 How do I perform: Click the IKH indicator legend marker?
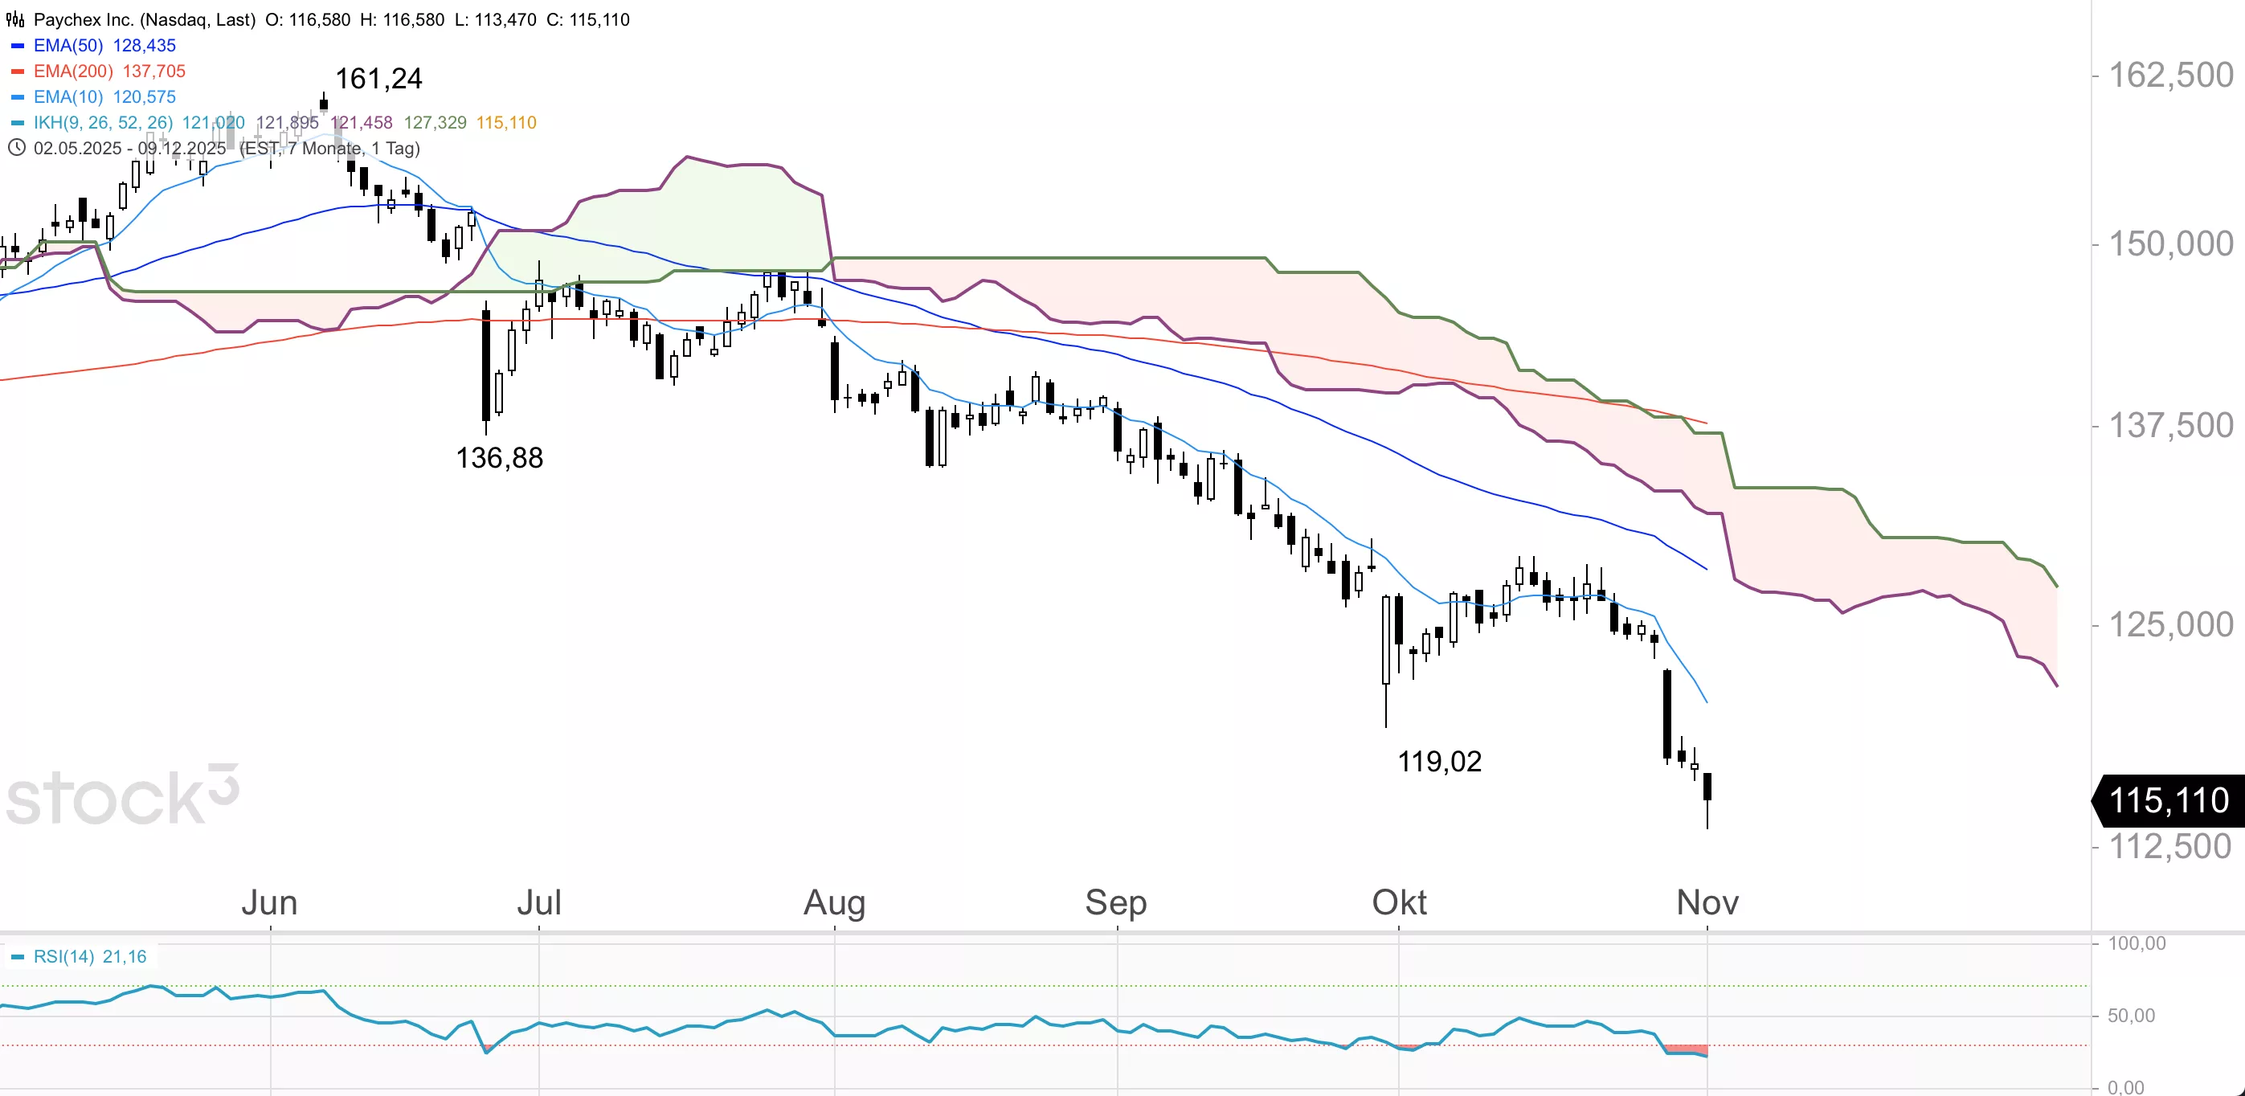pyautogui.click(x=18, y=123)
